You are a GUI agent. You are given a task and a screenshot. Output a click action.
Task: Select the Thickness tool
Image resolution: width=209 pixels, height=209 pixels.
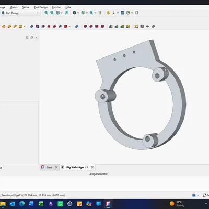coord(102,26)
